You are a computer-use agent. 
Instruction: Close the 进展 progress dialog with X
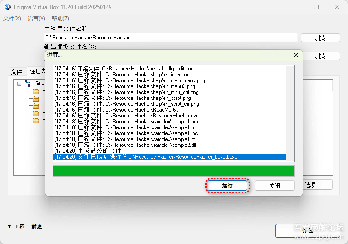(296, 55)
